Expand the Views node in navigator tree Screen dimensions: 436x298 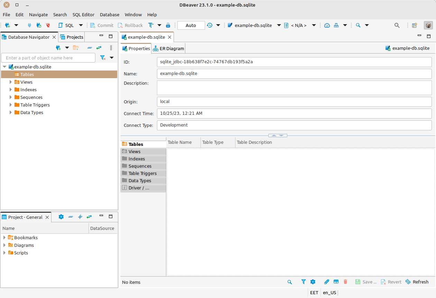pos(11,82)
